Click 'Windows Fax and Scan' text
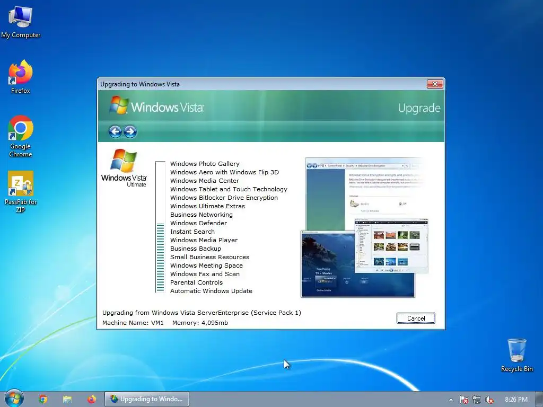 pyautogui.click(x=205, y=274)
